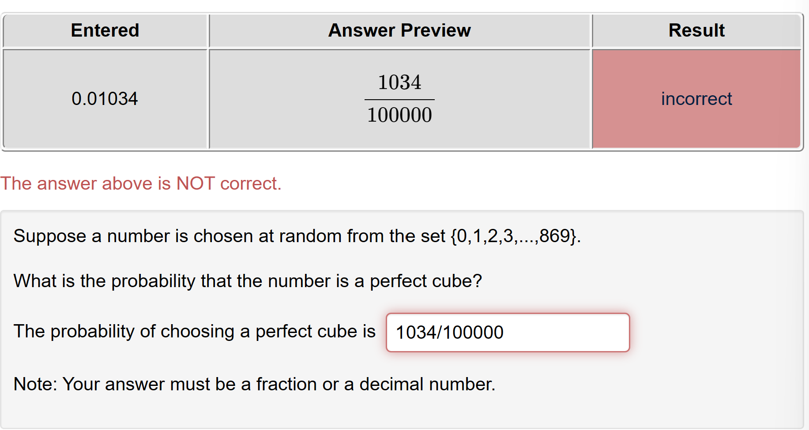This screenshot has height=430, width=809.
Task: Select the Entered column header
Action: pos(105,30)
